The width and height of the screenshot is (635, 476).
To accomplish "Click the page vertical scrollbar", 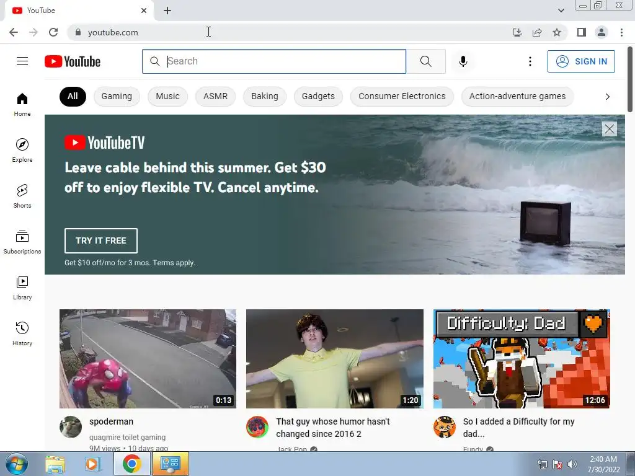I will pyautogui.click(x=630, y=79).
